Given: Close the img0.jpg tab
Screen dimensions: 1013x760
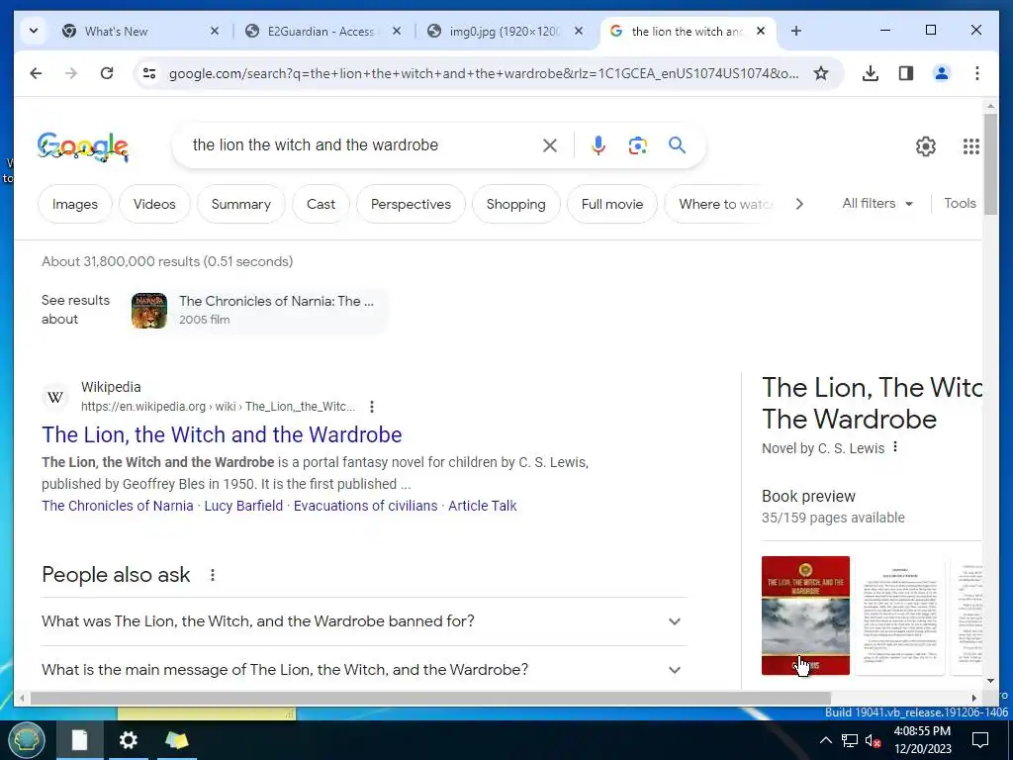Looking at the screenshot, I should coord(579,31).
